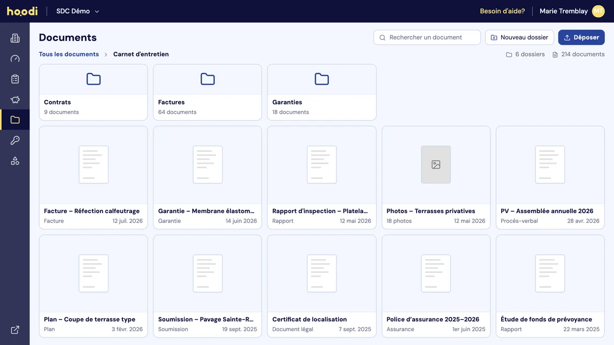The width and height of the screenshot is (614, 345).
Task: Click the Factures folder icon
Action: point(208,79)
